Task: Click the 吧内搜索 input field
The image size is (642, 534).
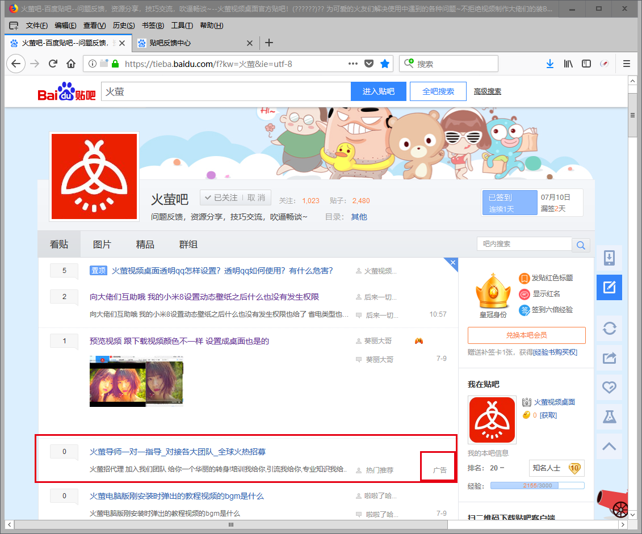Action: (524, 244)
